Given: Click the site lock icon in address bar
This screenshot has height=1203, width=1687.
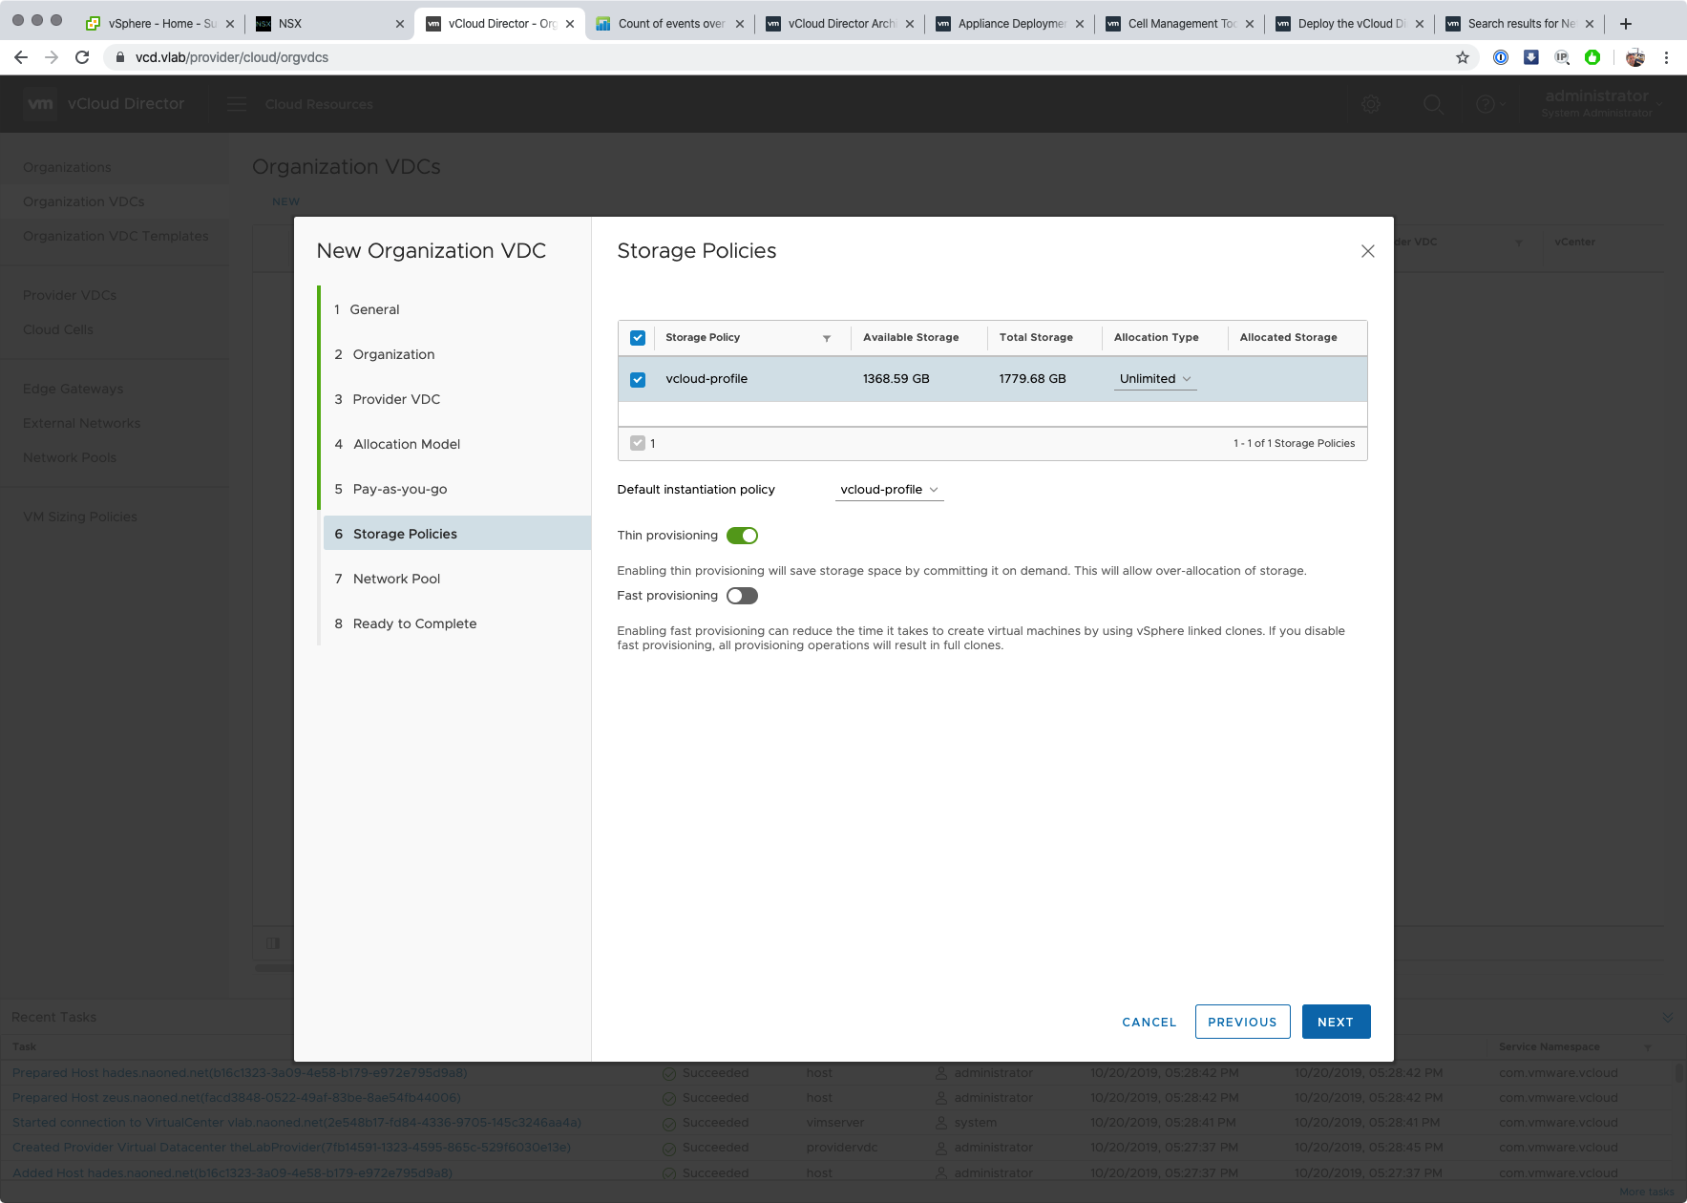Looking at the screenshot, I should point(120,57).
